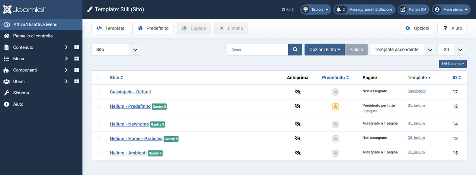
Task: Open the Cassiopeia - Default style link
Action: point(130,92)
